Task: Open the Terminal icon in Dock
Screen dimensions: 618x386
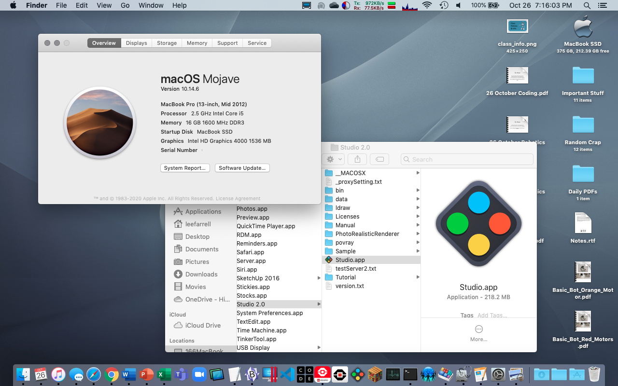Action: [410, 374]
